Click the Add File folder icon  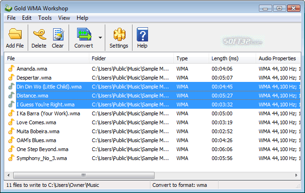point(15,34)
